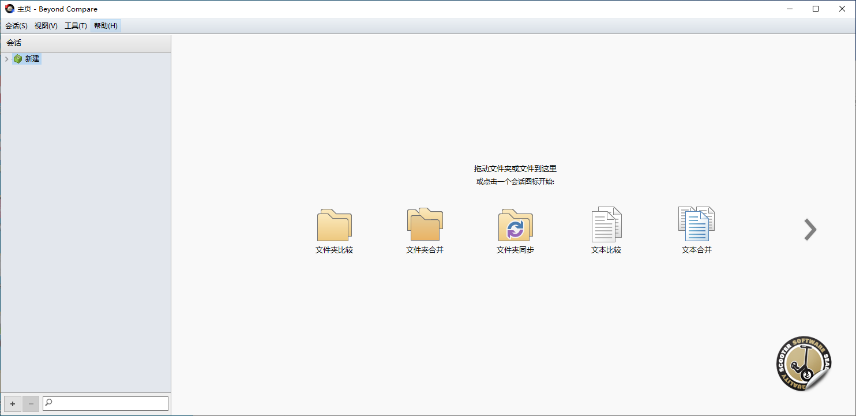Click the 文本合并 label text
The width and height of the screenshot is (856, 416).
click(x=697, y=250)
